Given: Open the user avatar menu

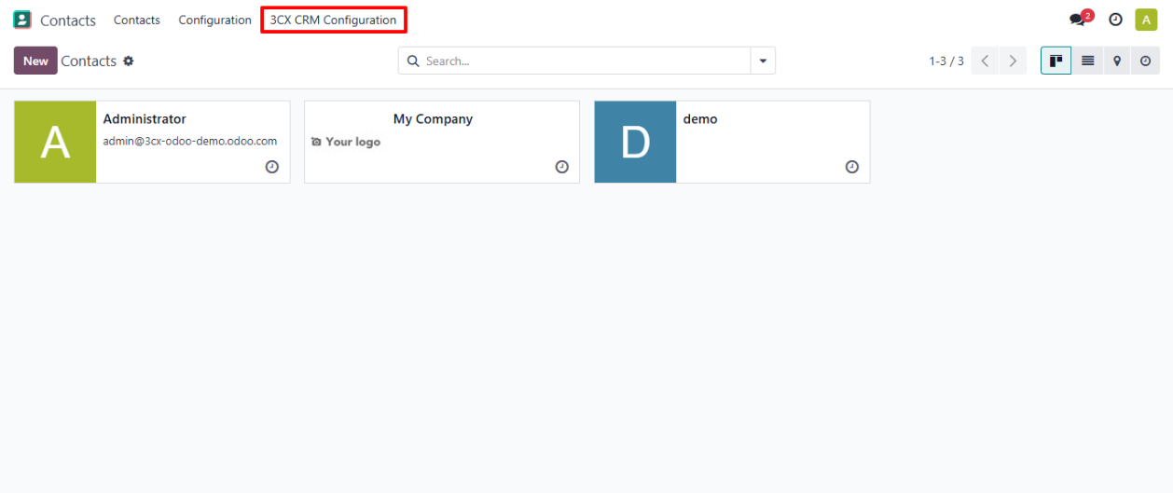Looking at the screenshot, I should pyautogui.click(x=1146, y=20).
